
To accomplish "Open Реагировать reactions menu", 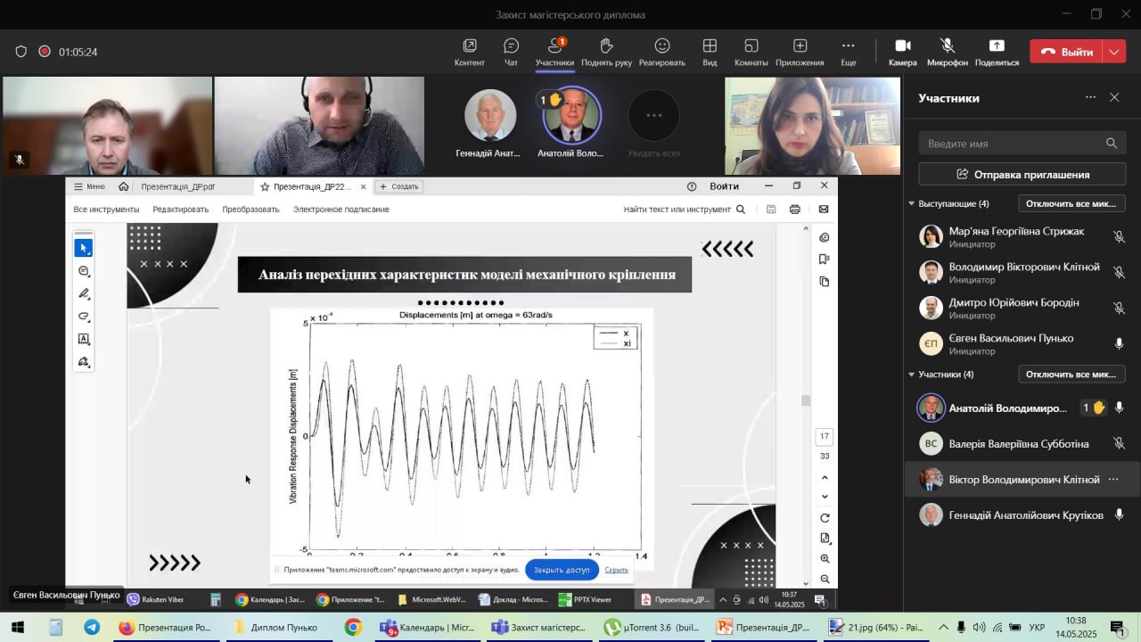I will pos(661,52).
